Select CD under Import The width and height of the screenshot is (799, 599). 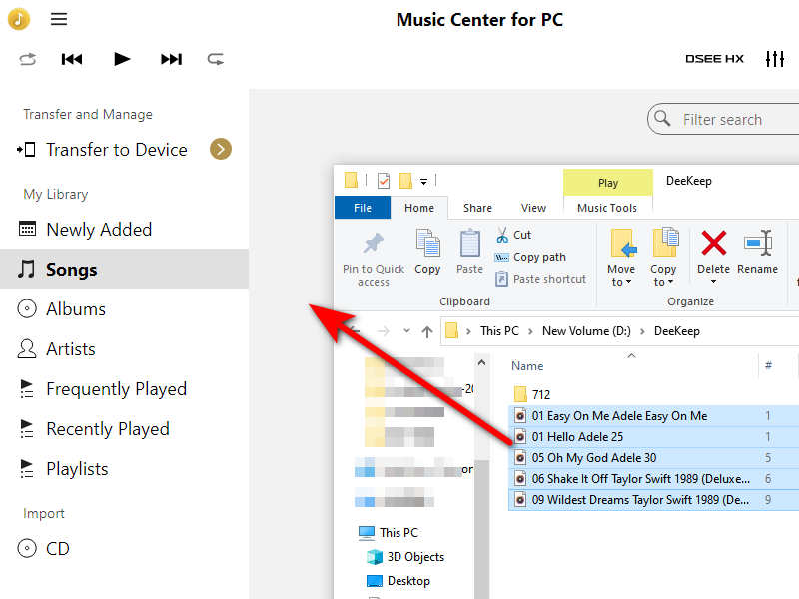coord(57,548)
